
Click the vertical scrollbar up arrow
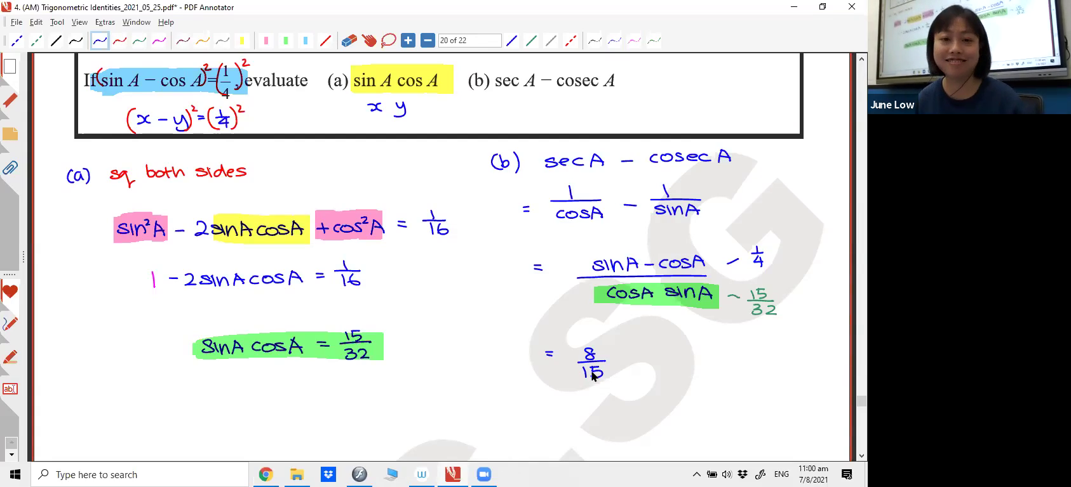click(861, 59)
